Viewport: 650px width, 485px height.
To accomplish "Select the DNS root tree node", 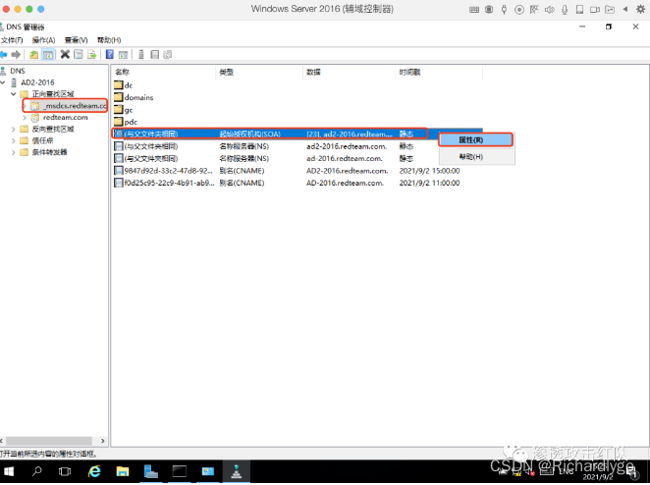I will [x=18, y=71].
